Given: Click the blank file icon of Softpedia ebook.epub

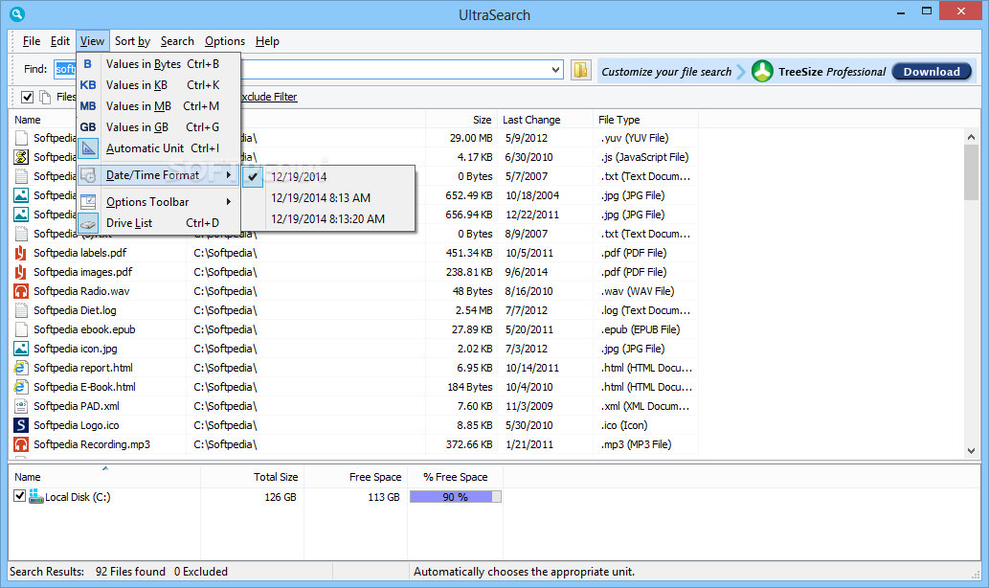Looking at the screenshot, I should (x=21, y=329).
